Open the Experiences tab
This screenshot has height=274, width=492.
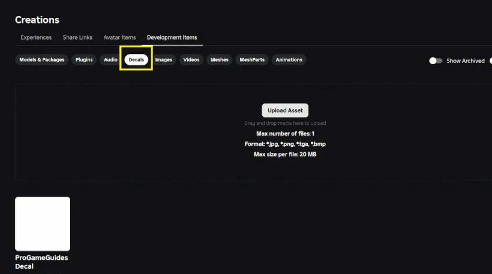tap(36, 37)
